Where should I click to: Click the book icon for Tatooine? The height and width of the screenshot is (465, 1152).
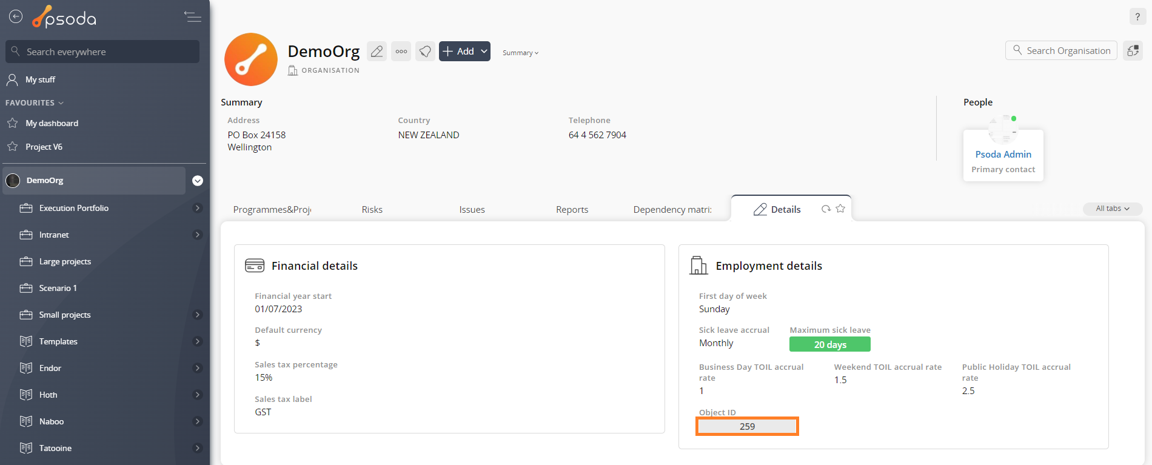[x=26, y=448]
